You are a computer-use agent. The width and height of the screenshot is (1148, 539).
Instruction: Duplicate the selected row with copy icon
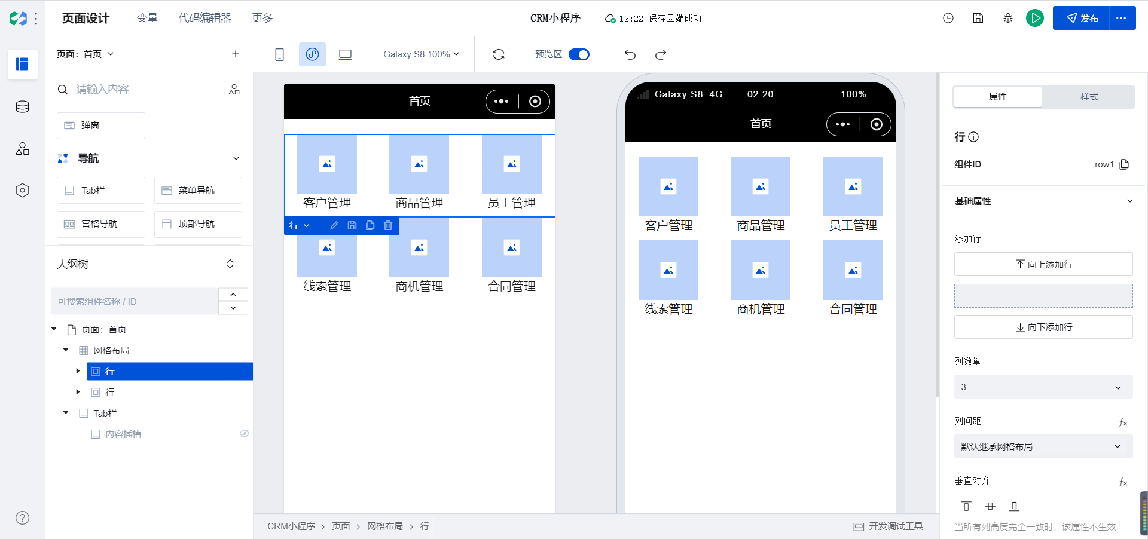click(x=370, y=225)
